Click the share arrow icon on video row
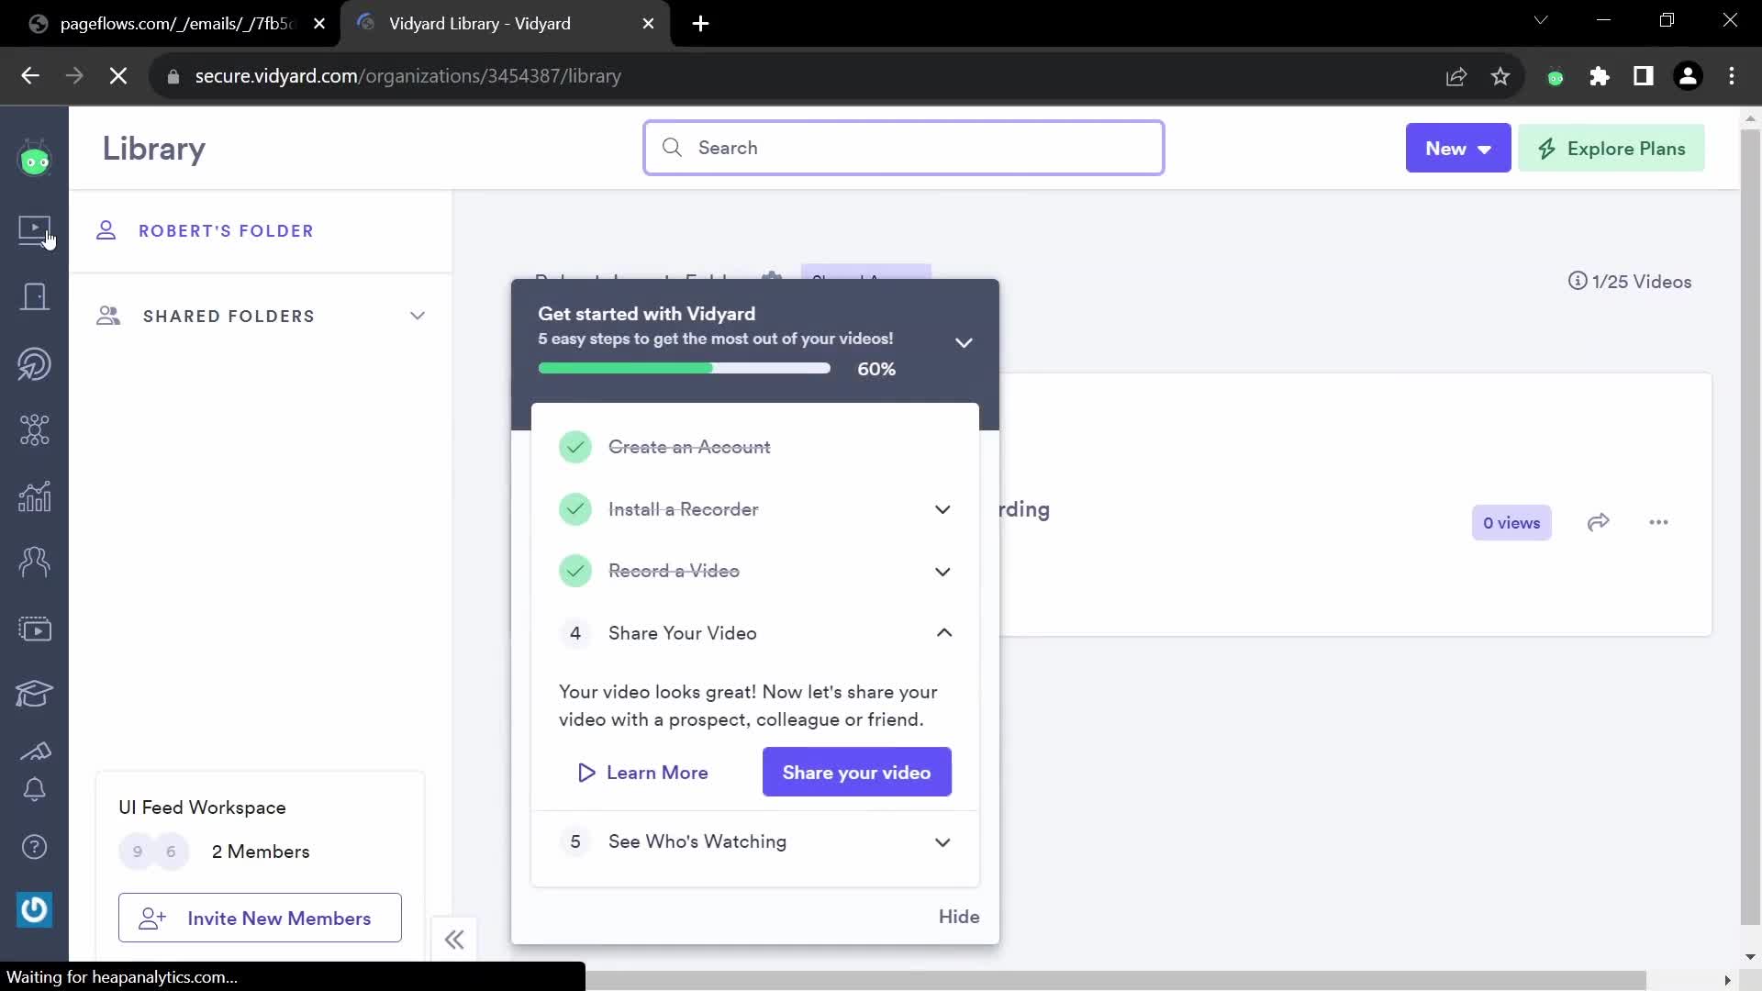Image resolution: width=1762 pixels, height=991 pixels. click(x=1599, y=522)
